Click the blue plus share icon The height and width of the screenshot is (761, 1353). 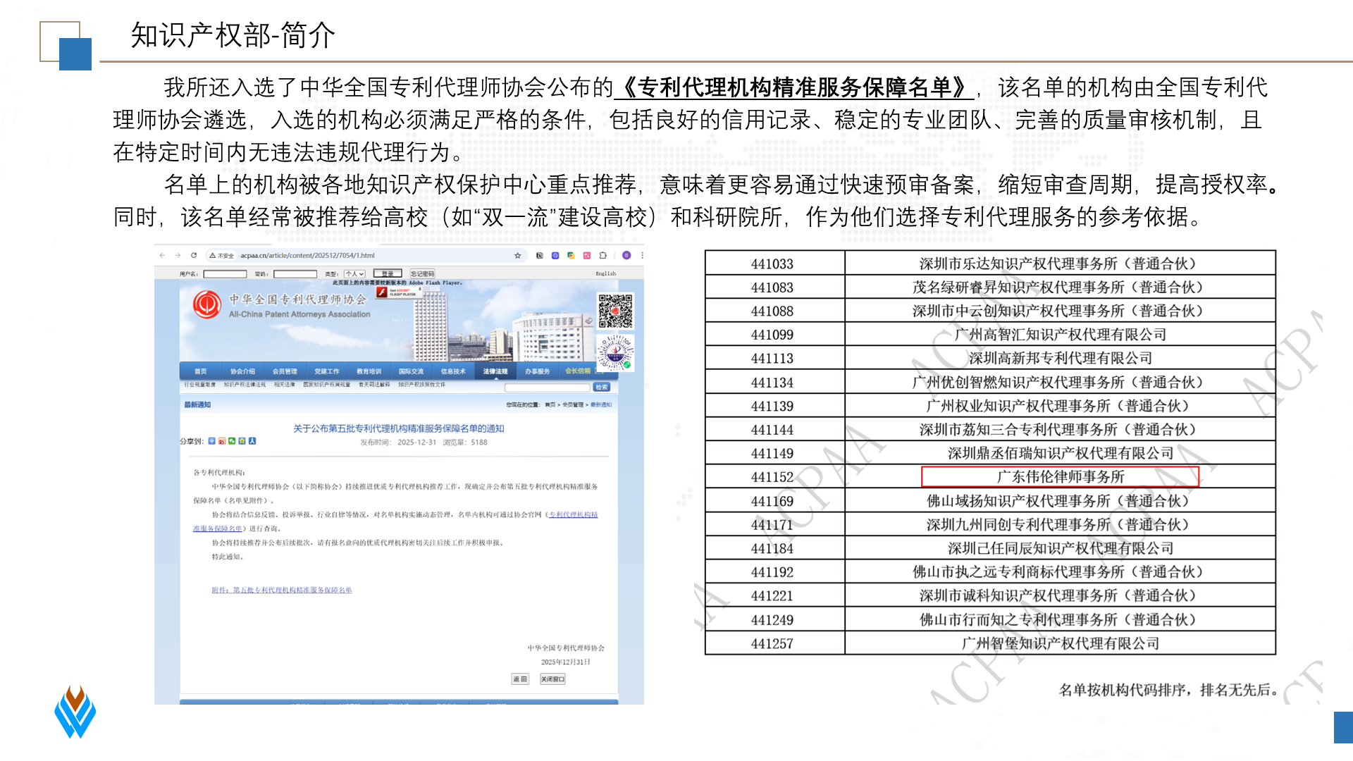coord(211,441)
